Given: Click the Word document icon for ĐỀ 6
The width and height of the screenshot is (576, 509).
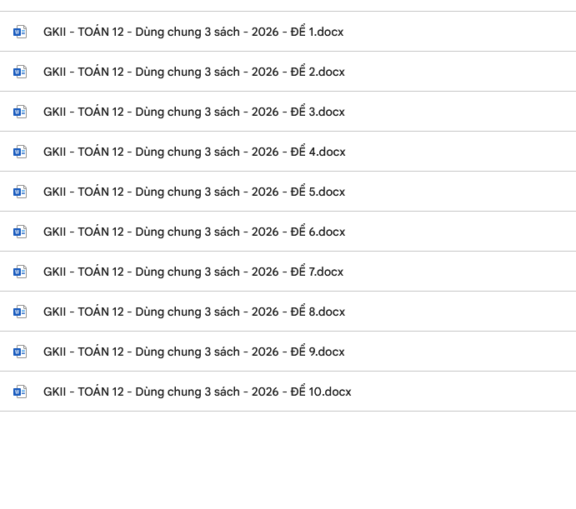Looking at the screenshot, I should point(20,232).
